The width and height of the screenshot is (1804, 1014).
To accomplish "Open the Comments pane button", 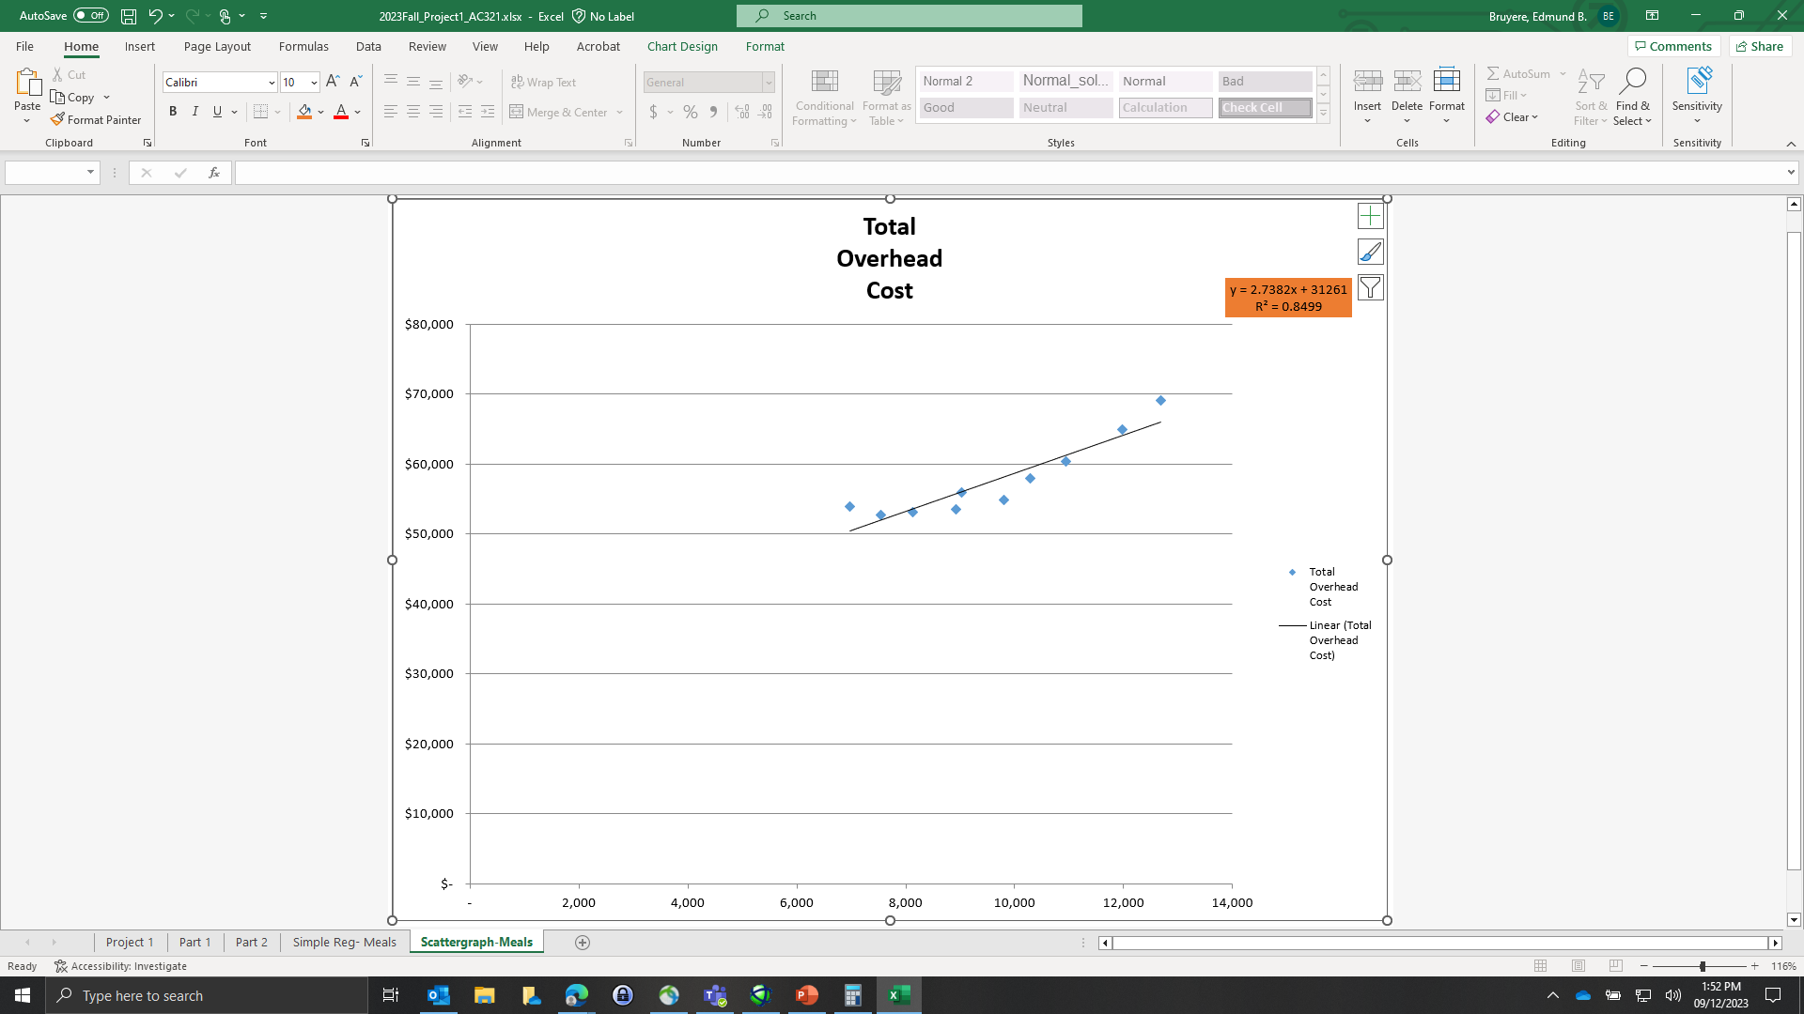I will [1673, 46].
